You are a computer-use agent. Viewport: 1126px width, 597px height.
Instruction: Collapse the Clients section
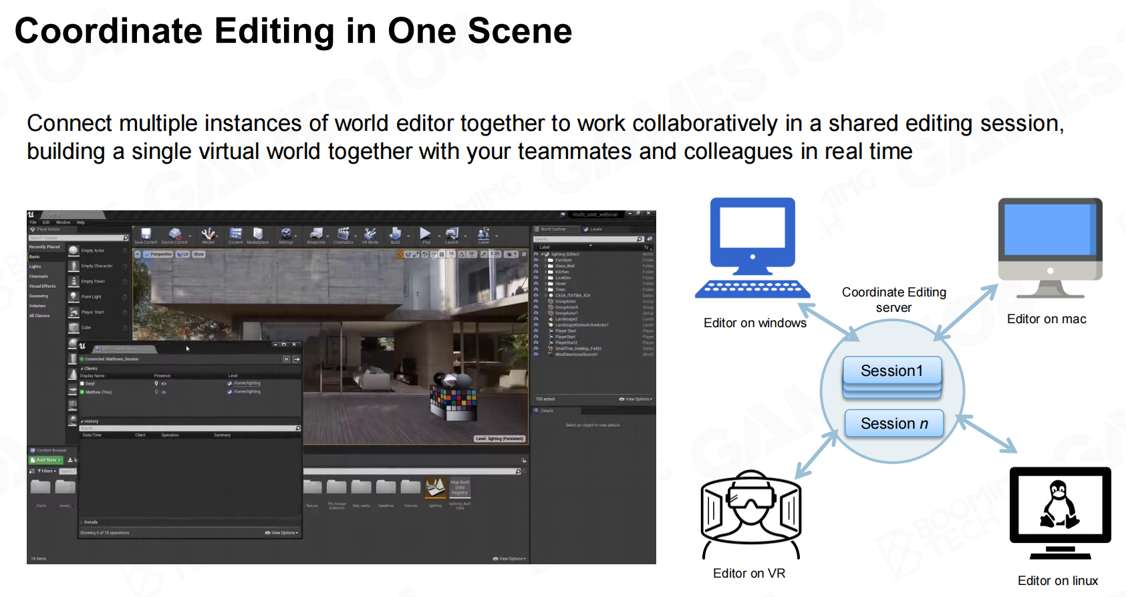point(82,369)
